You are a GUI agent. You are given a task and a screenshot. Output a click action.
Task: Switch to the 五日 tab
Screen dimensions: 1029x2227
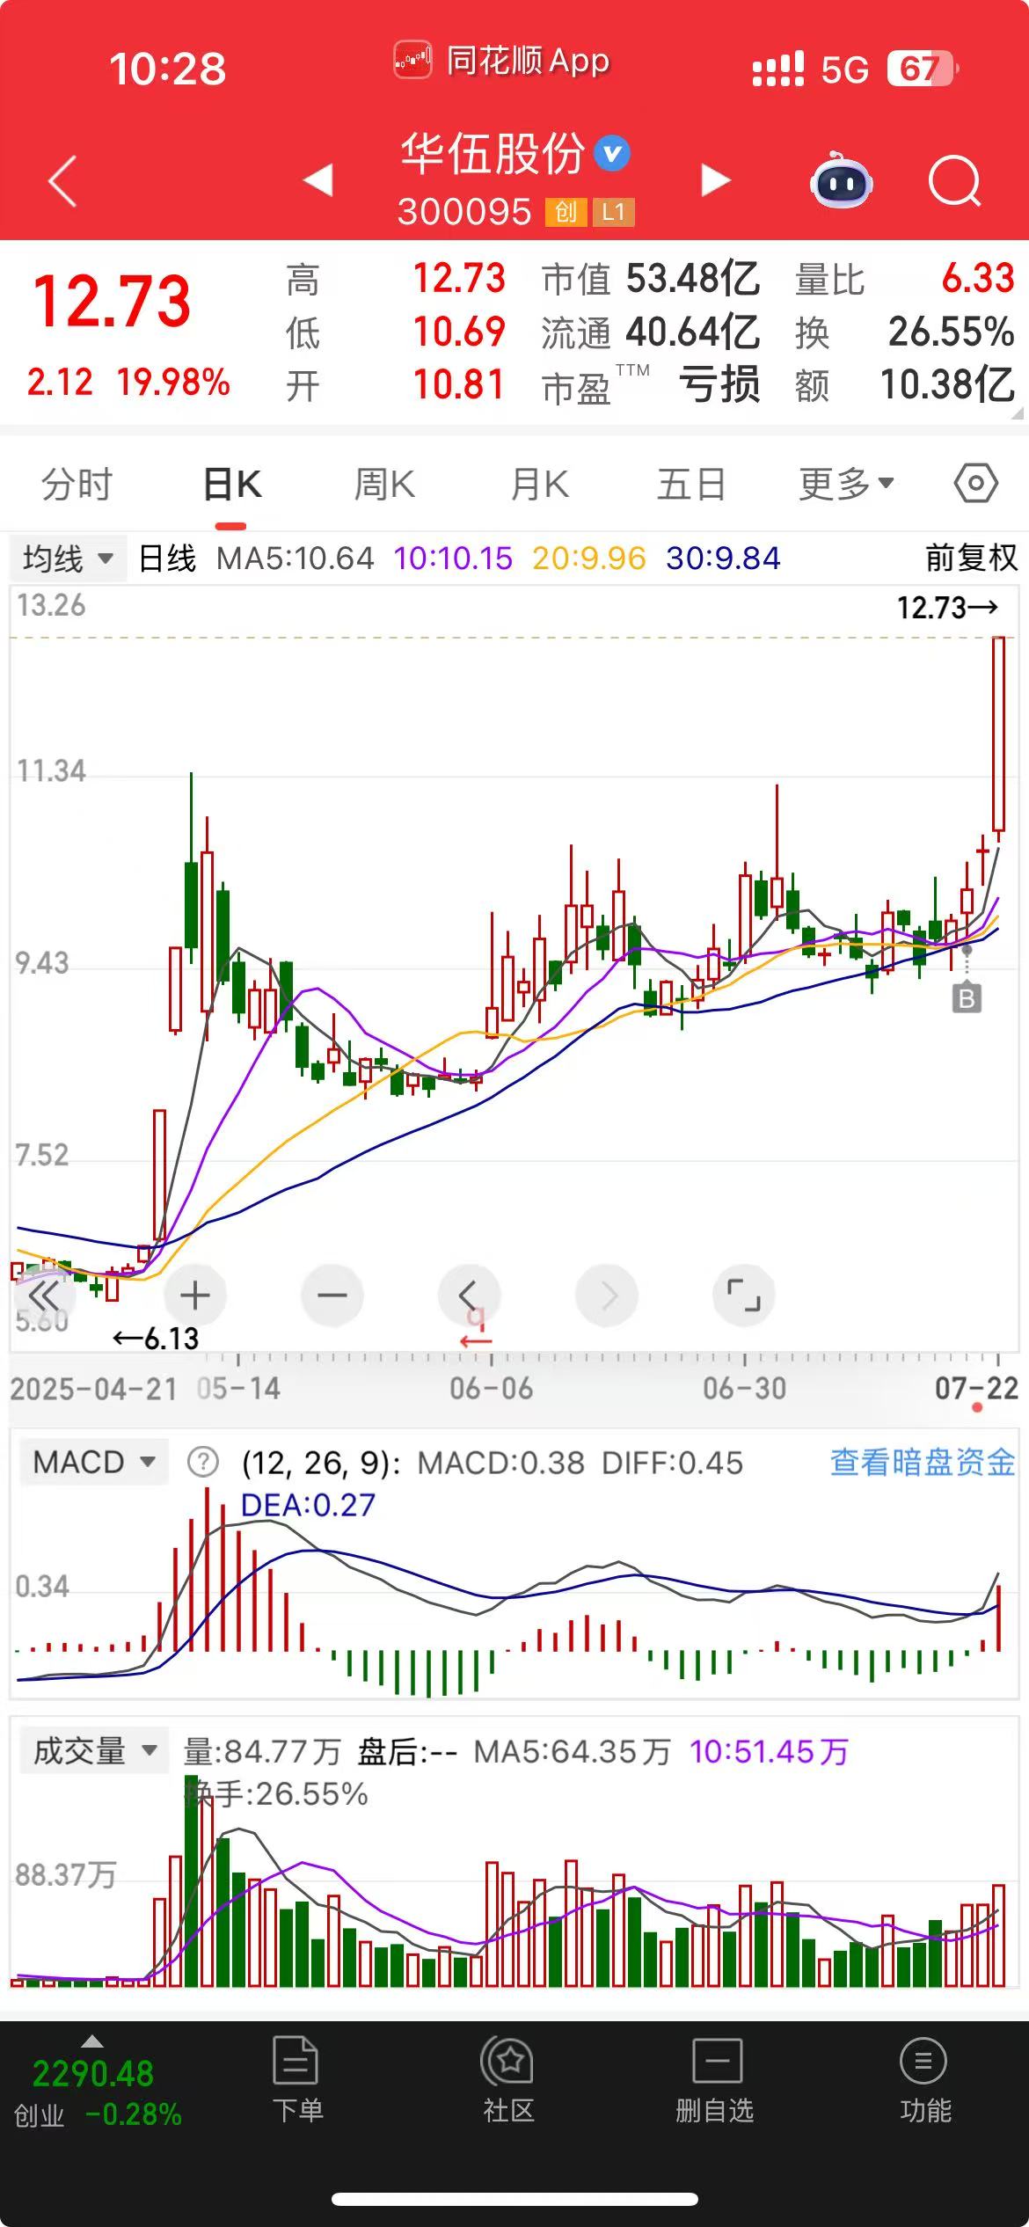(x=691, y=484)
